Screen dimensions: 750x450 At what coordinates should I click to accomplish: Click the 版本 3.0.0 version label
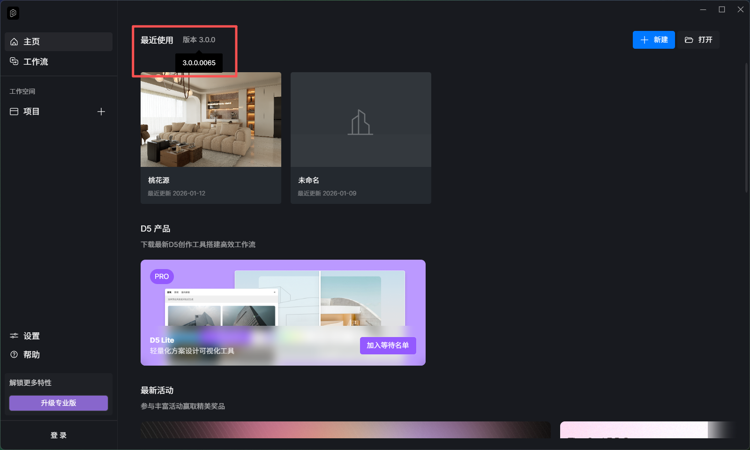[x=199, y=40]
